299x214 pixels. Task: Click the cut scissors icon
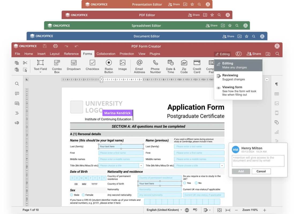point(25,63)
